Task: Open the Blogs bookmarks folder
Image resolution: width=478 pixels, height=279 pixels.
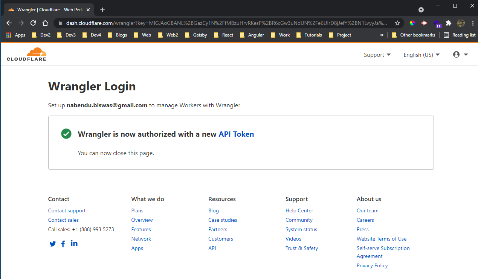Action: (x=117, y=35)
